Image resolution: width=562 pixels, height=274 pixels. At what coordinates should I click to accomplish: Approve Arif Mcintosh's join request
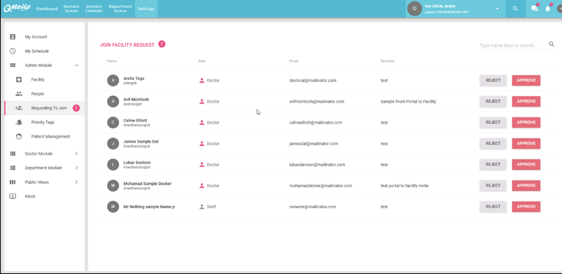coord(526,101)
